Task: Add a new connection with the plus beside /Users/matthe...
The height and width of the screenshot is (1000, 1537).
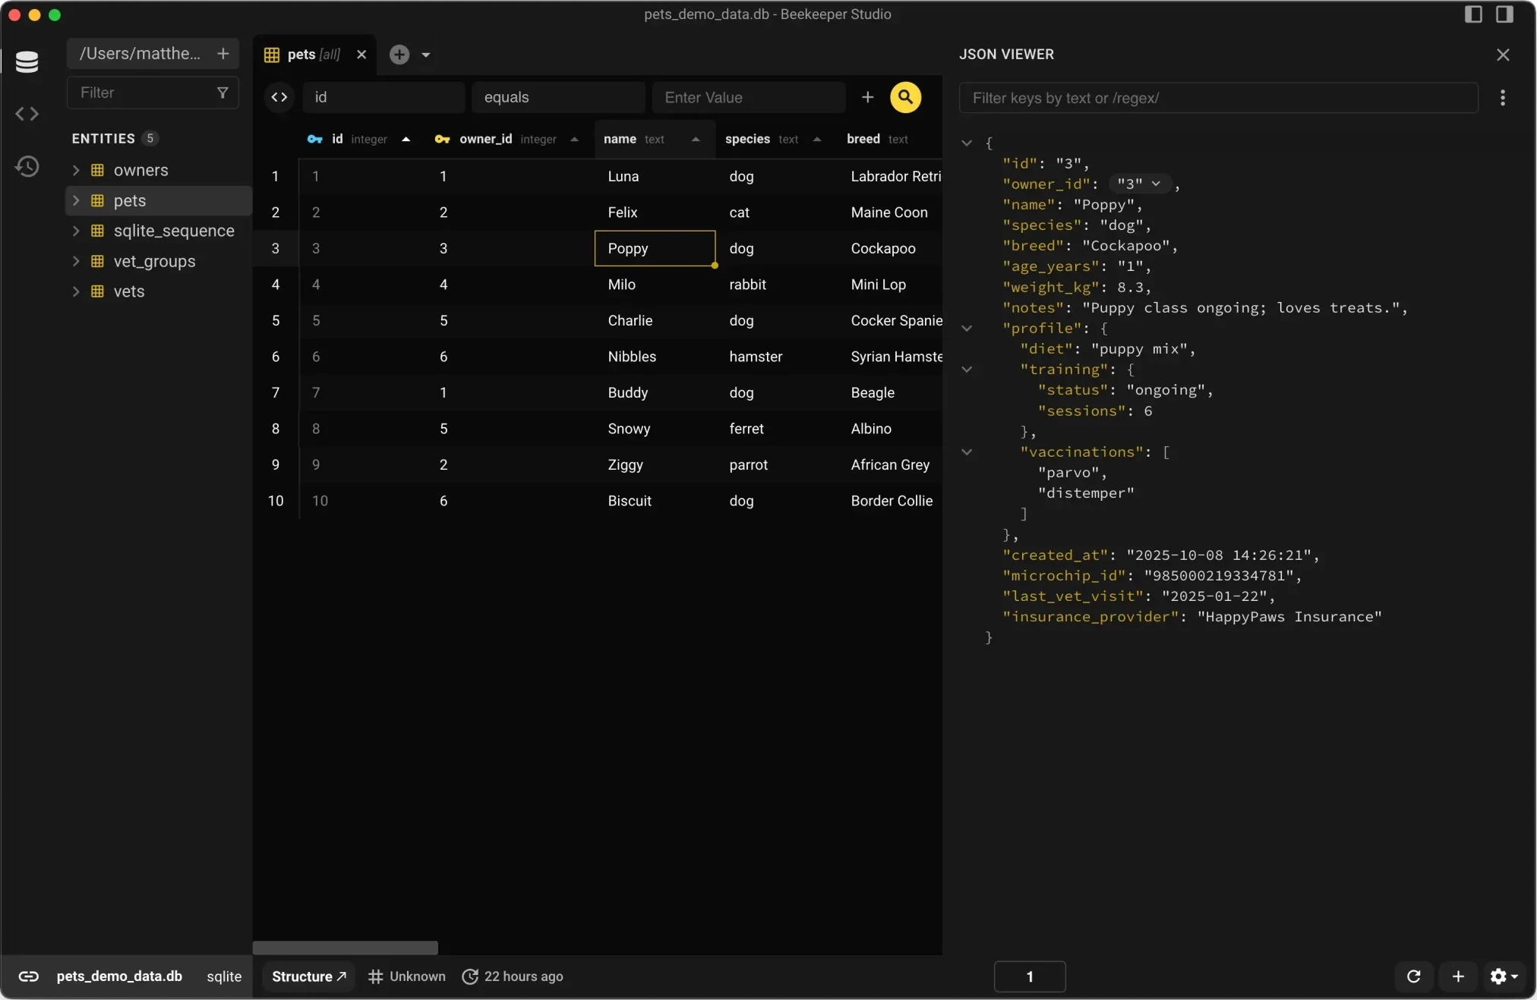Action: (x=223, y=54)
